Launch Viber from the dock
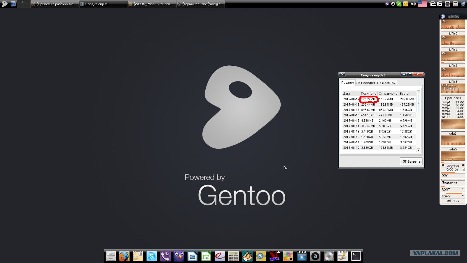 (x=165, y=256)
